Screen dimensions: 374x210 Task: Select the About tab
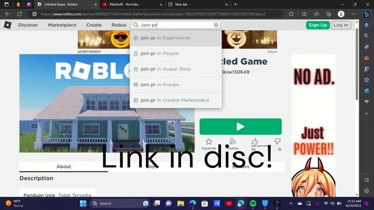click(x=64, y=166)
